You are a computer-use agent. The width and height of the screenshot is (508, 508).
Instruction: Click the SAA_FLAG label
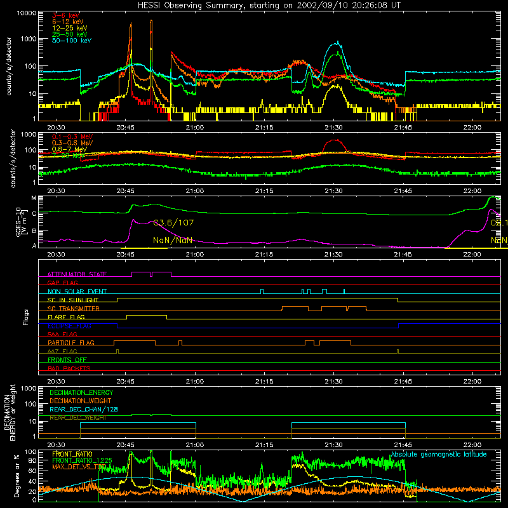click(62, 335)
